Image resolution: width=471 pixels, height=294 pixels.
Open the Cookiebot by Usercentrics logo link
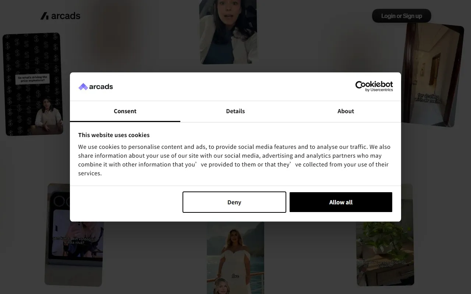374,86
